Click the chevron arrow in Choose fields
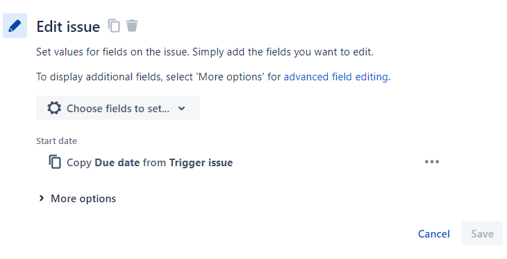Image resolution: width=507 pixels, height=259 pixels. [182, 108]
